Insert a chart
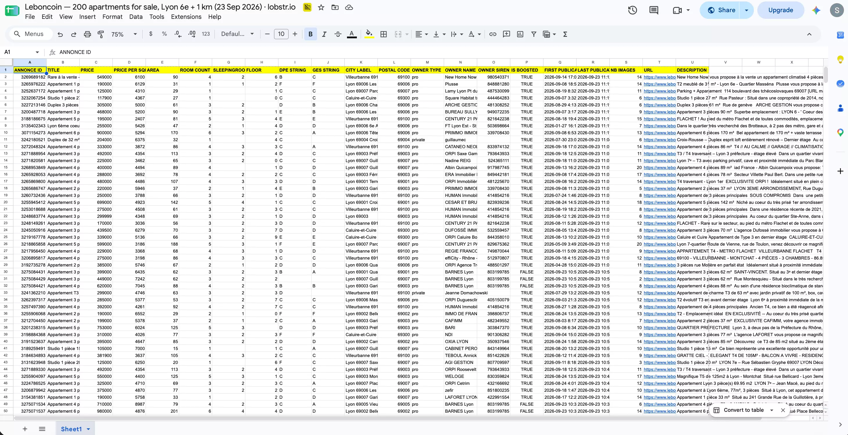This screenshot has width=848, height=435. [520, 34]
